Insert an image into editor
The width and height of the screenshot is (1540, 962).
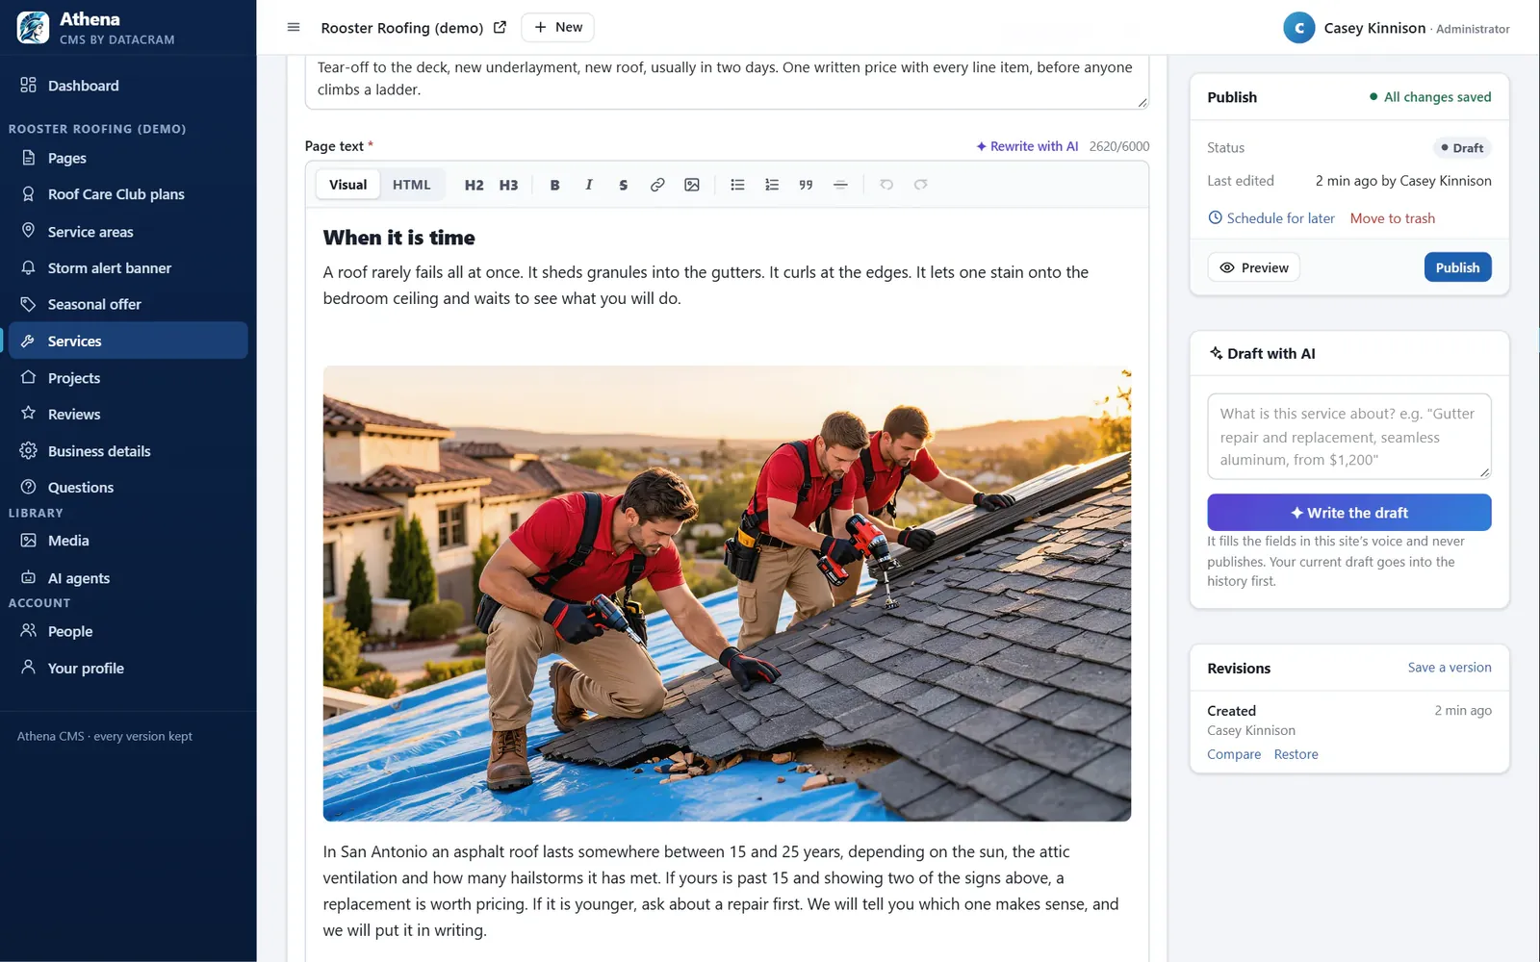tap(692, 185)
